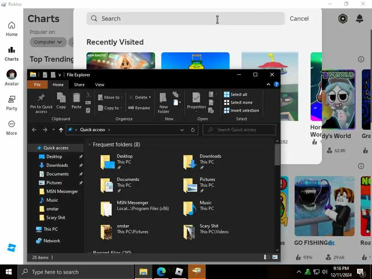Open Charts in Roblox sidebar
372x279 pixels.
[11, 54]
